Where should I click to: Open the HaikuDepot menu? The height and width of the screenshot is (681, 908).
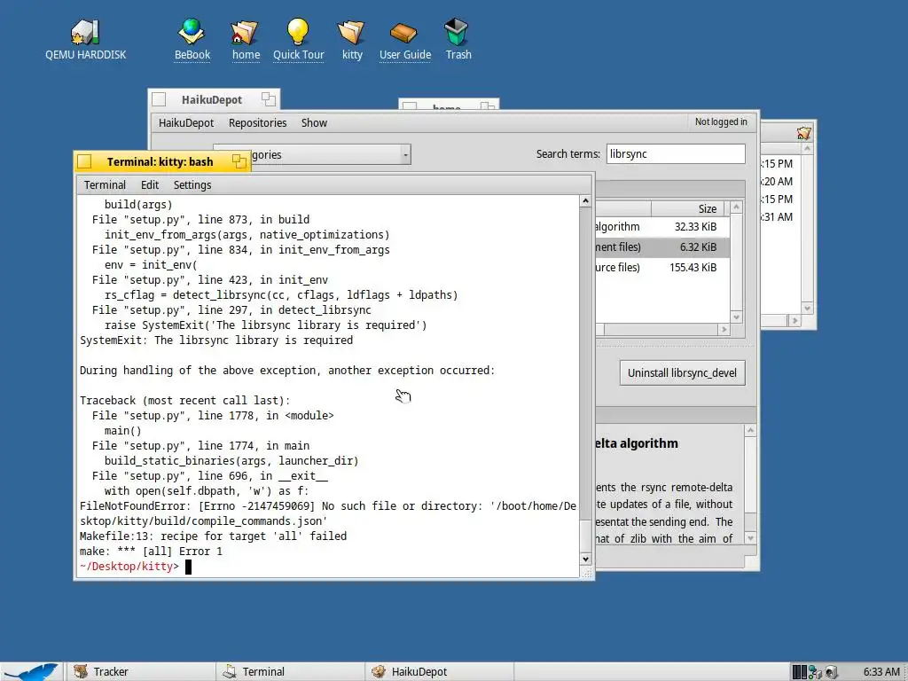coord(186,122)
